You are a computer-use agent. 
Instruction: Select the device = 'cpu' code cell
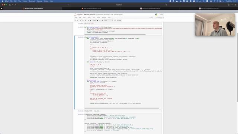coord(123,24)
